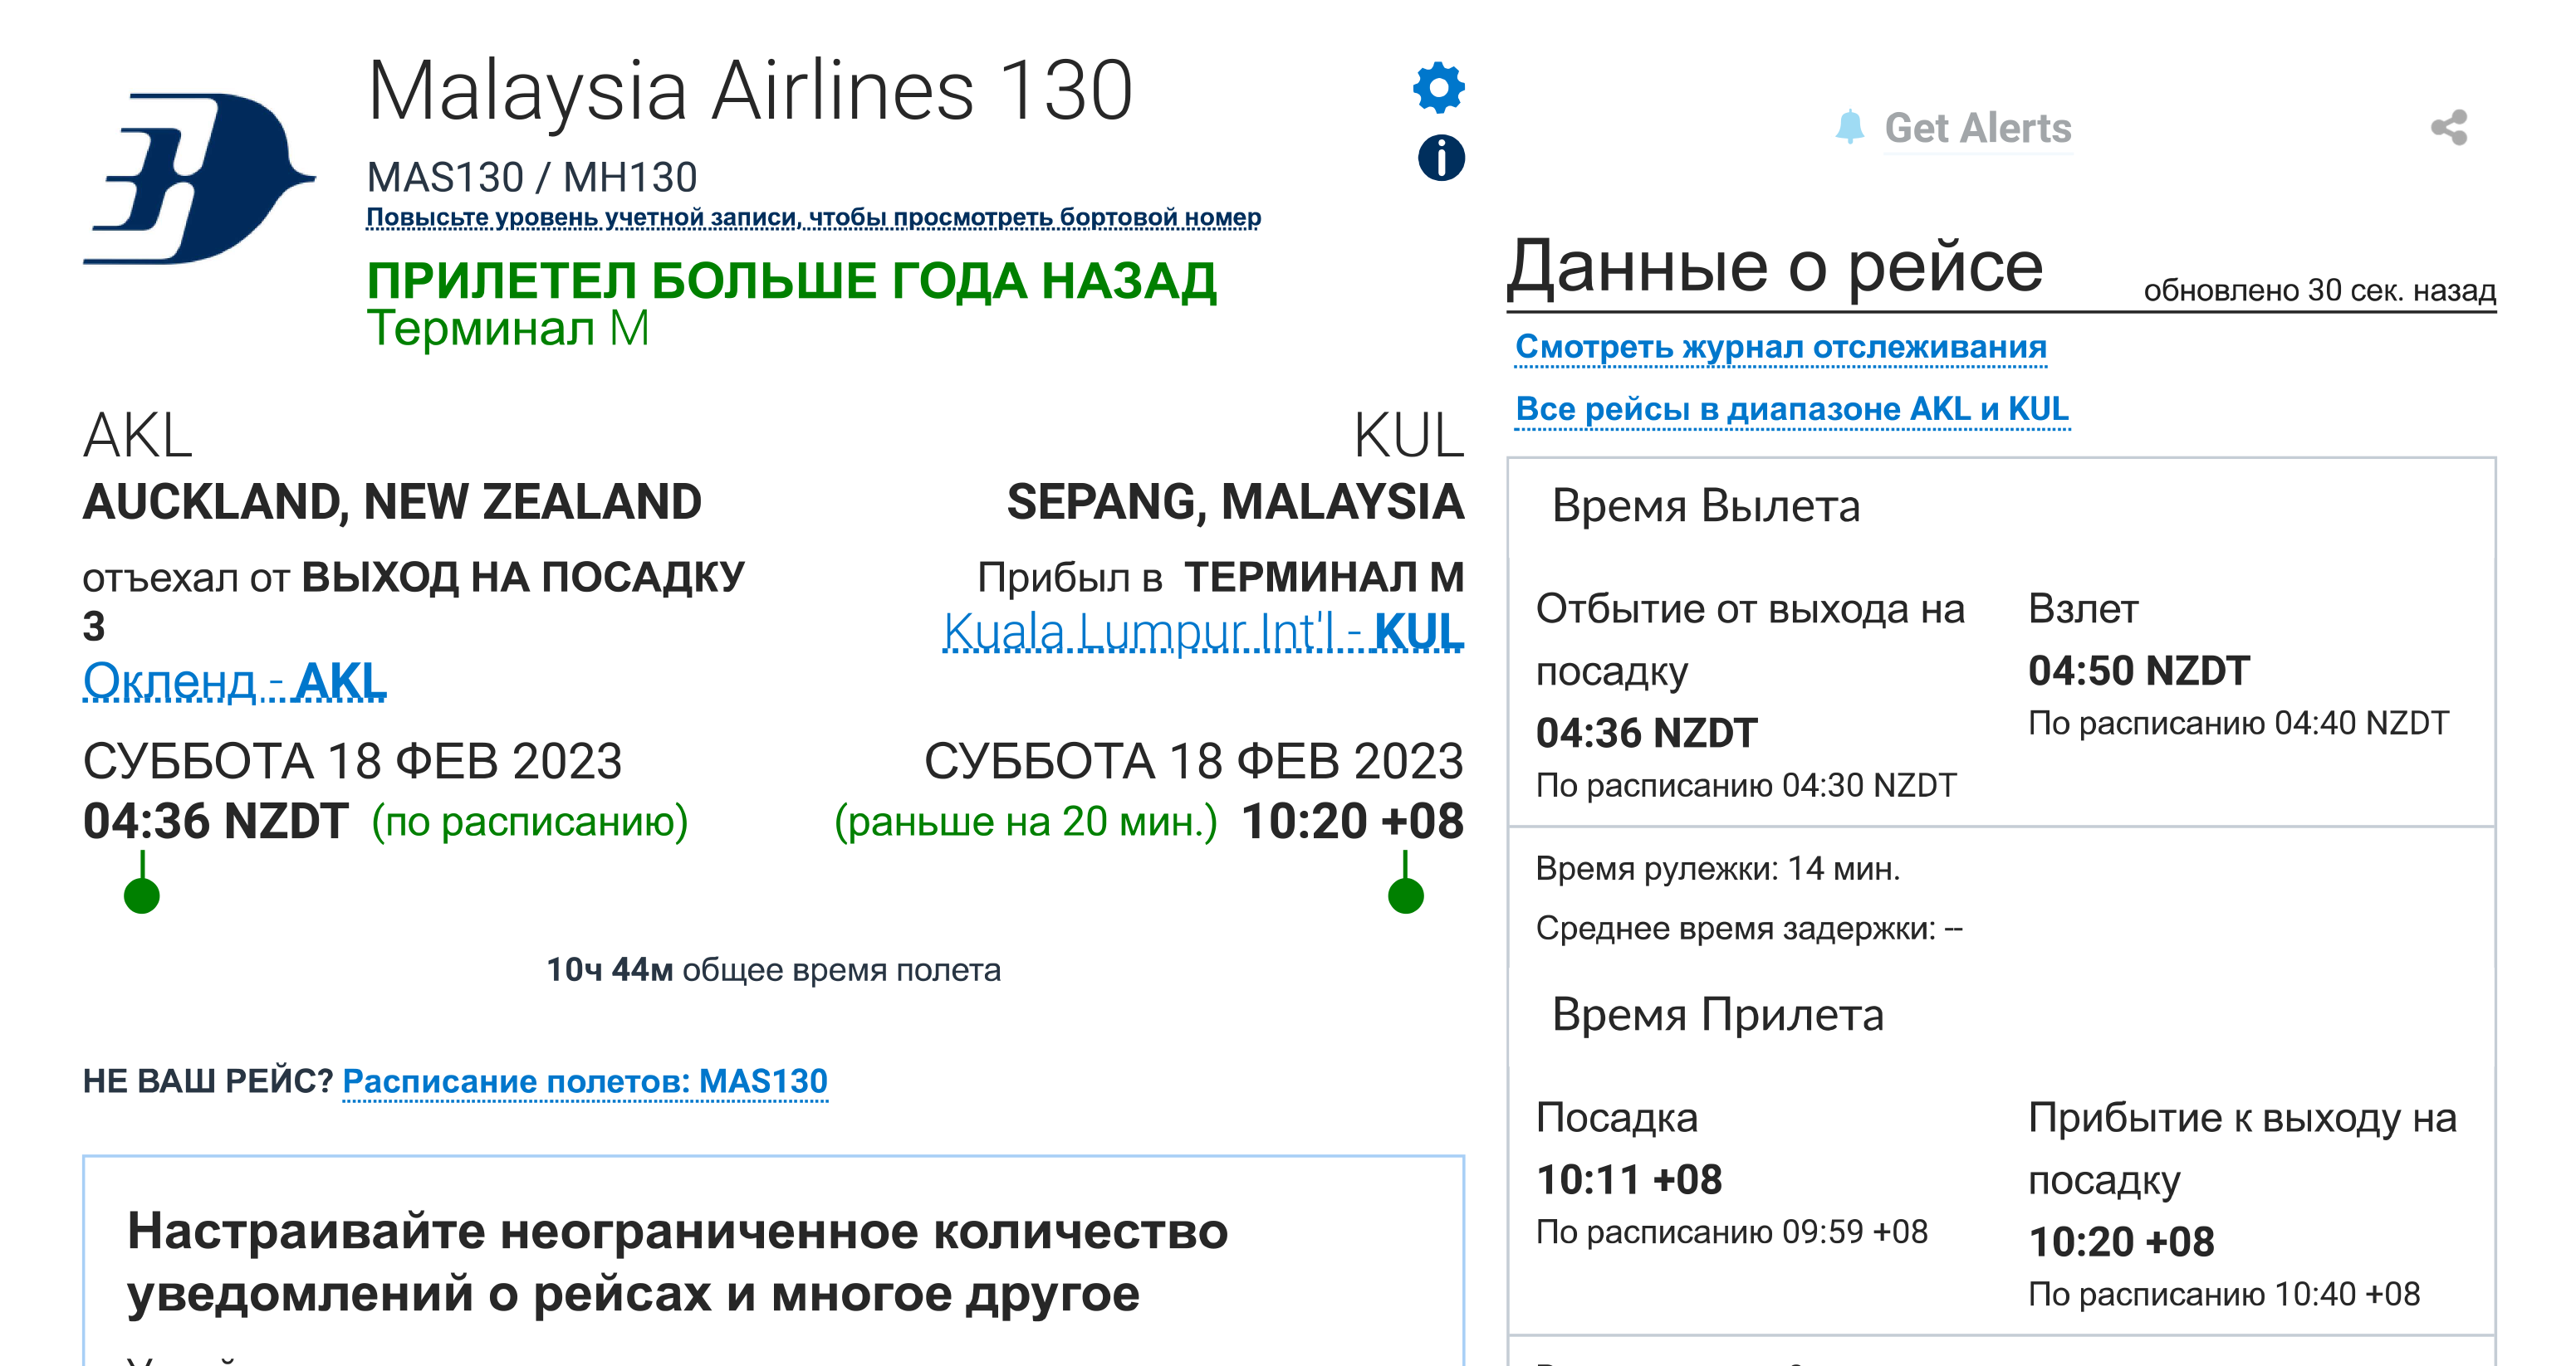Open Смотреть журнал отслеживания link
The image size is (2576, 1366).
click(1780, 347)
